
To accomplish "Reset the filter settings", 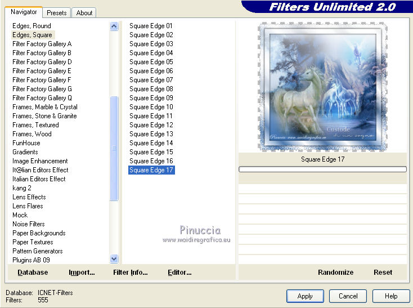I will coord(383,272).
